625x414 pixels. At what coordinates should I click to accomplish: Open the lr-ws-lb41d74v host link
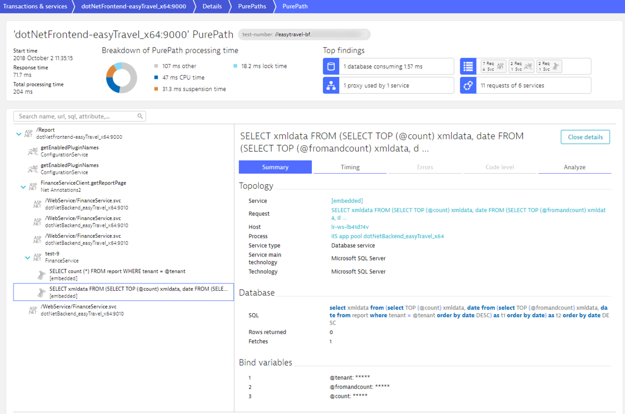(350, 227)
